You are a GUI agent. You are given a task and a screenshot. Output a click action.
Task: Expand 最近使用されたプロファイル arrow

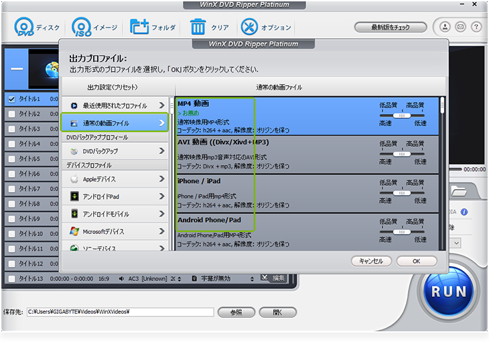pos(161,105)
